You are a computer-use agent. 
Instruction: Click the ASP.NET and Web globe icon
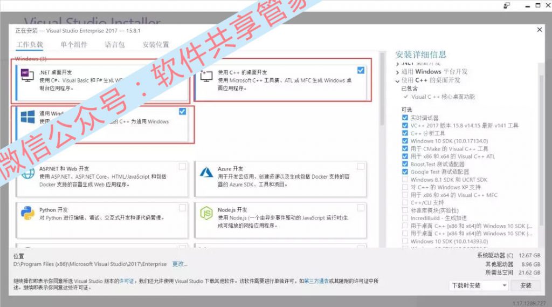(28, 173)
